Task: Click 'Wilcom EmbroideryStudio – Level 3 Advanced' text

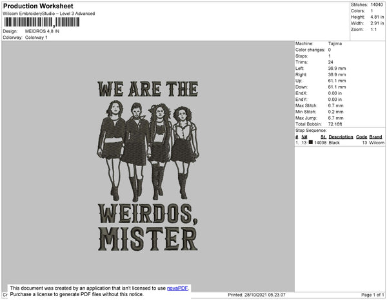Action: 49,14
